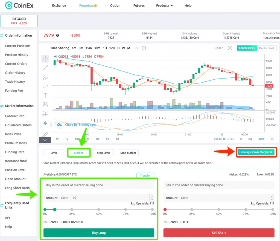Viewport: 280px width, 241px height.
Task: Select the 1m candle interval
Action: [x=74, y=48]
